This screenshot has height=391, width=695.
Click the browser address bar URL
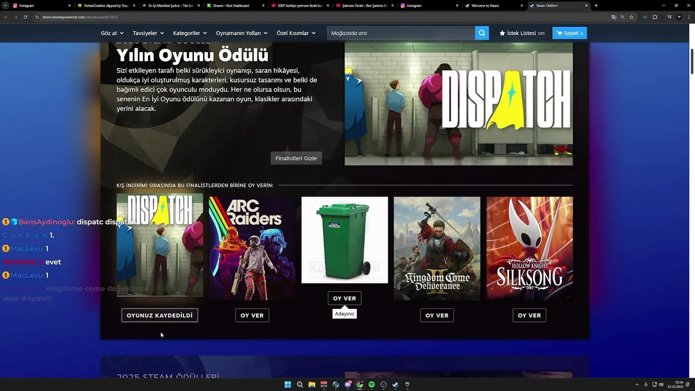click(80, 17)
